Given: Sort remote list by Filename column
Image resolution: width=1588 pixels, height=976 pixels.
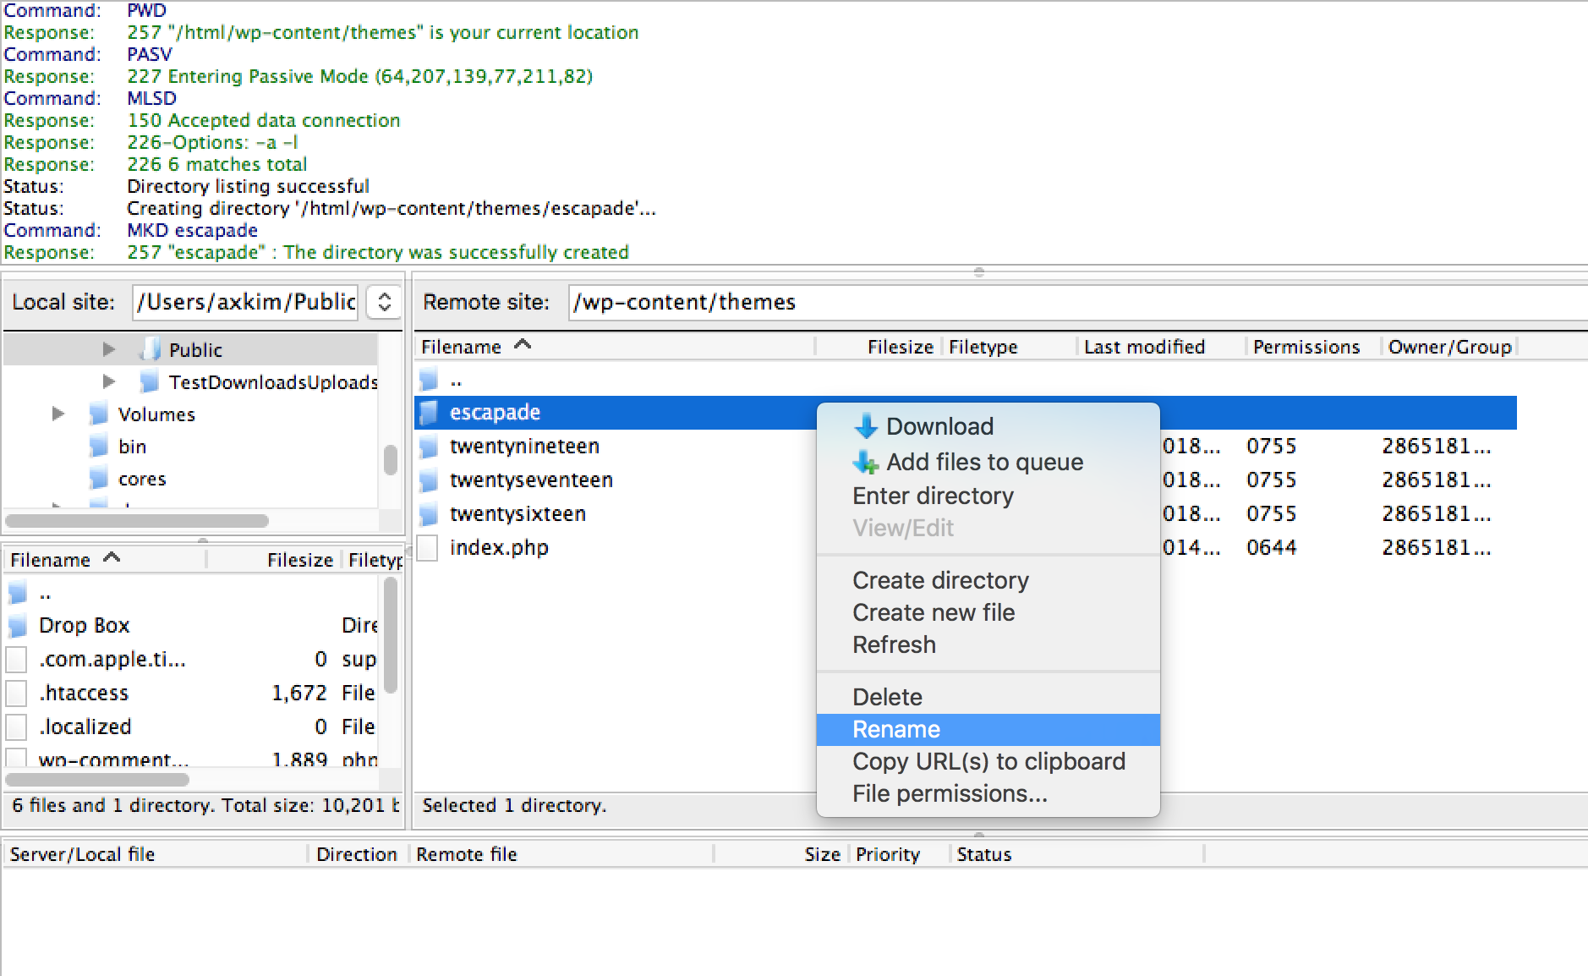Looking at the screenshot, I should (614, 347).
